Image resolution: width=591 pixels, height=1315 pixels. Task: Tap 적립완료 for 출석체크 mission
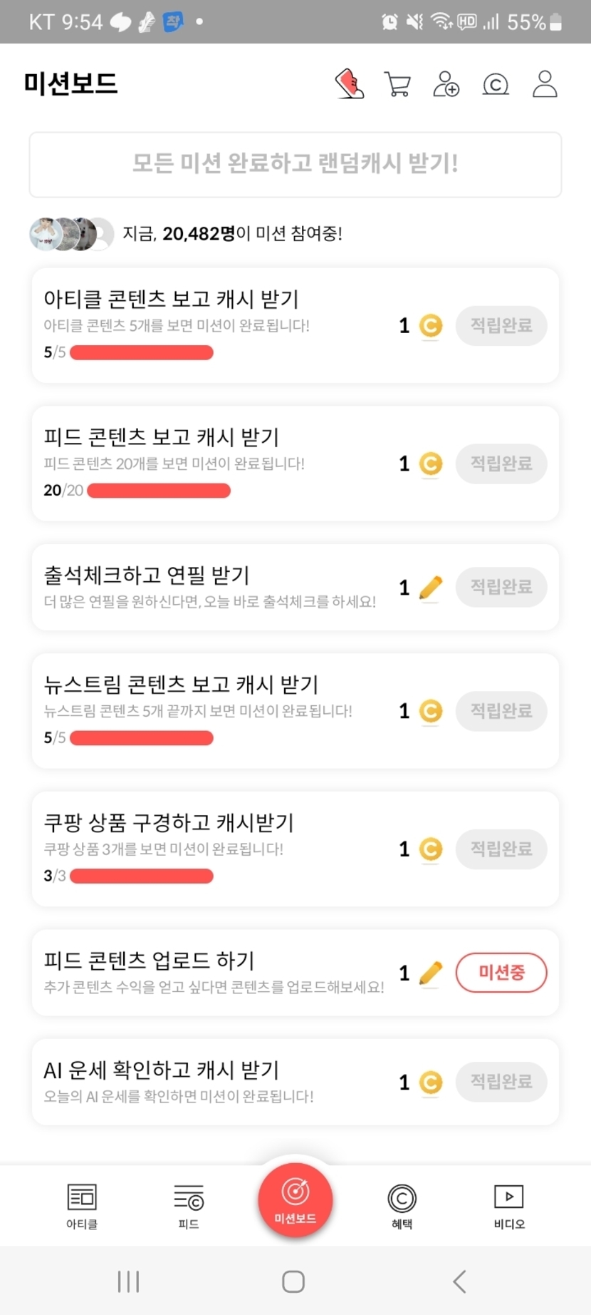tap(501, 587)
